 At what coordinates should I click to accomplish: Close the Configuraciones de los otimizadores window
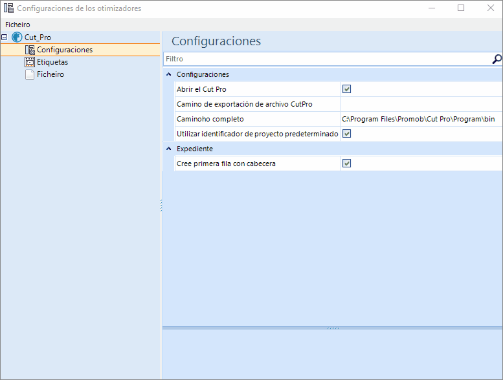coord(491,8)
